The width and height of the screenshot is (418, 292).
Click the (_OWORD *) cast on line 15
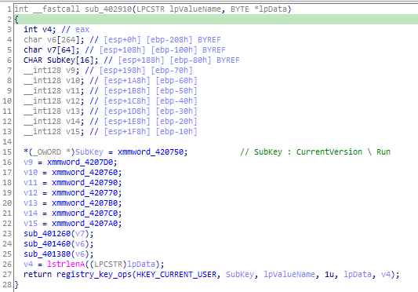click(x=52, y=151)
